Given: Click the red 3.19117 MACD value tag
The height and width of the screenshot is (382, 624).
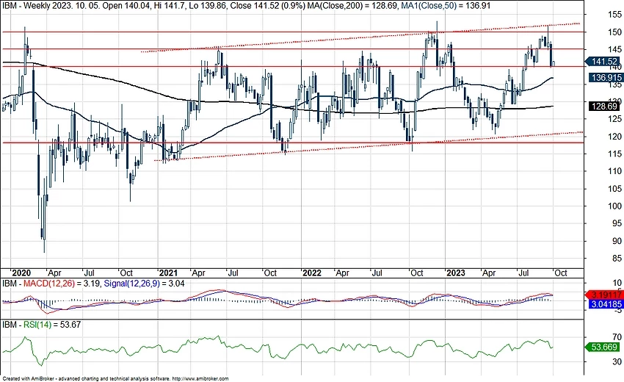Looking at the screenshot, I should [x=604, y=295].
